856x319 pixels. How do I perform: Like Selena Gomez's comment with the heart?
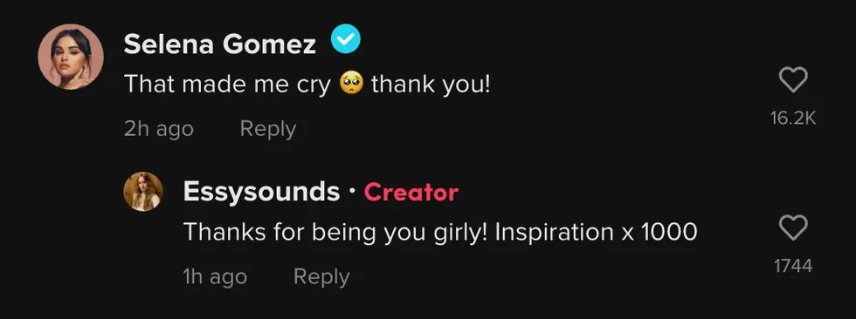tap(793, 82)
